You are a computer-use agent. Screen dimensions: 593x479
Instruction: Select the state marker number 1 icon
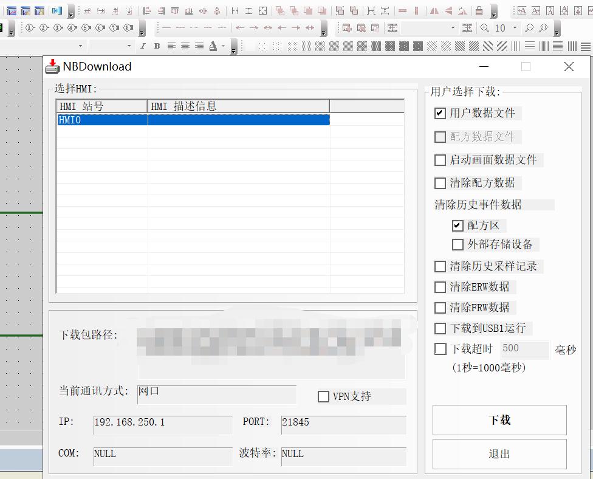click(x=30, y=27)
